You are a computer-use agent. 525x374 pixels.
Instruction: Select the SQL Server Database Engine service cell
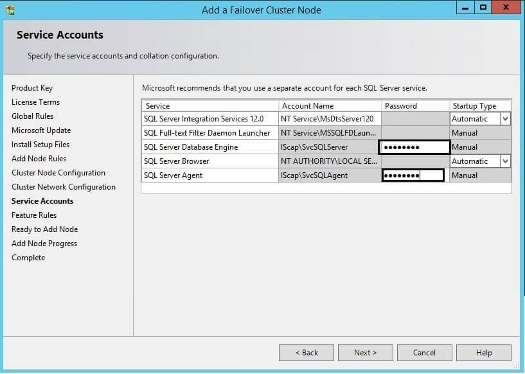pos(210,147)
